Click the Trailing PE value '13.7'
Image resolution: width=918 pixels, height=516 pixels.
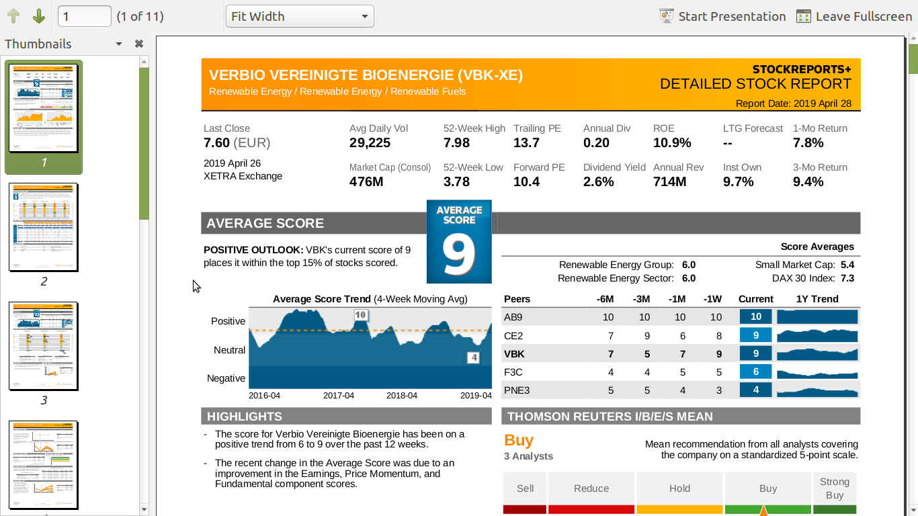coord(526,142)
